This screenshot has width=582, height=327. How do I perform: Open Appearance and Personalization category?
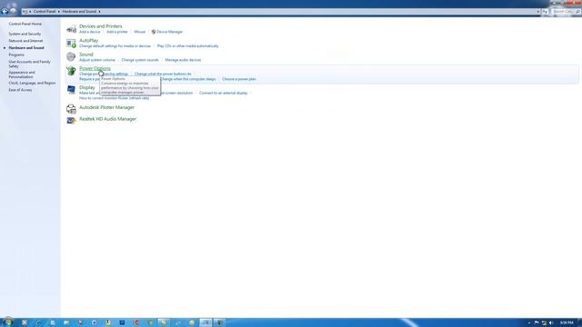click(22, 74)
